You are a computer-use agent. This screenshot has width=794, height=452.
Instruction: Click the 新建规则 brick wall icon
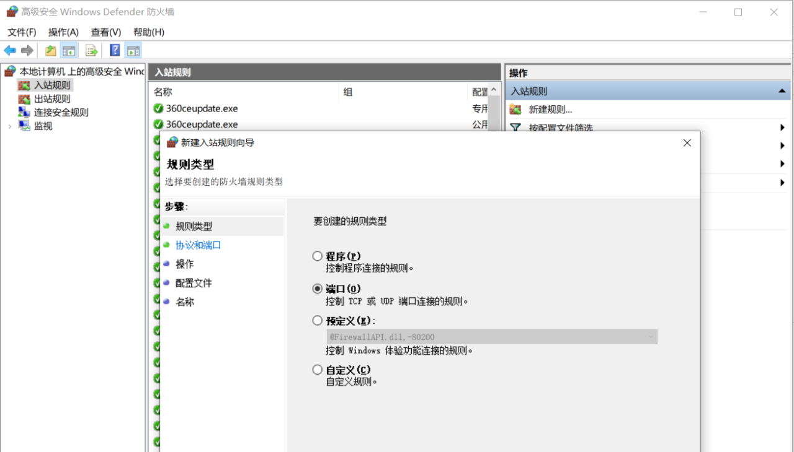click(515, 110)
